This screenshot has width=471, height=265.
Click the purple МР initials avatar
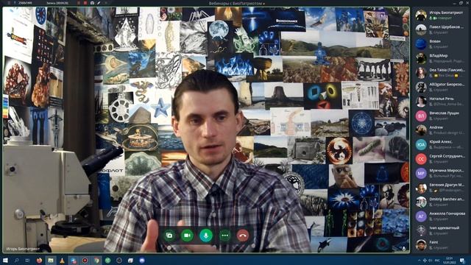(421, 173)
